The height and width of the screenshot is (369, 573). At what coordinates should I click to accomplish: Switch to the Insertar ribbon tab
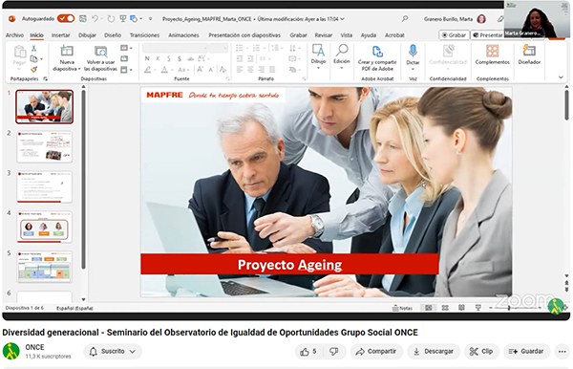(x=61, y=35)
